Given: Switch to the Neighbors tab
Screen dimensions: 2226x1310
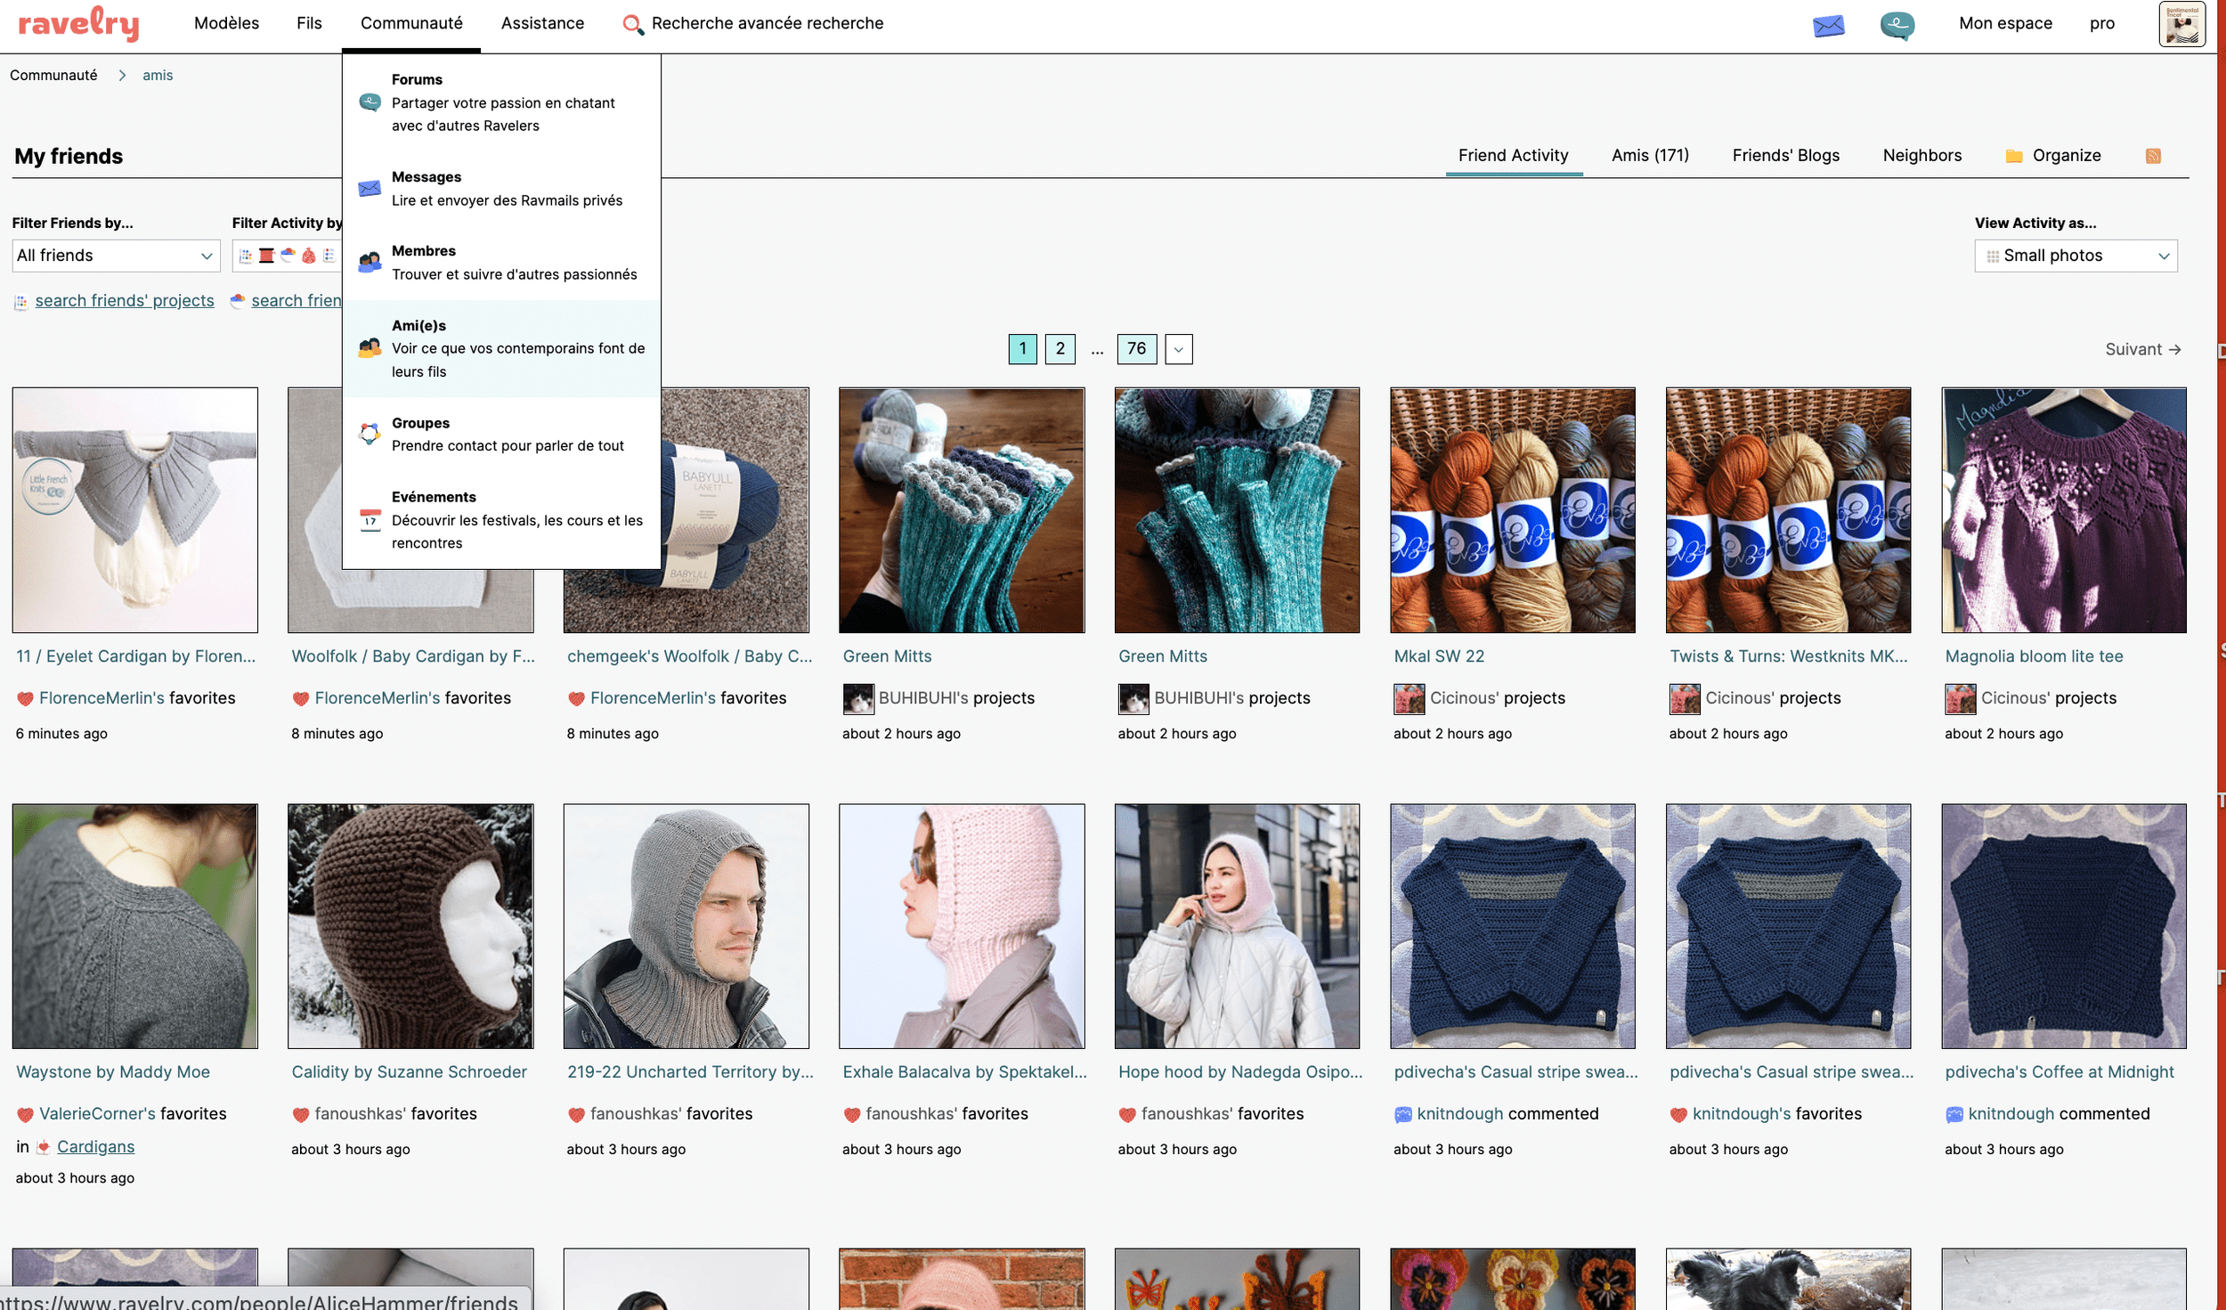Looking at the screenshot, I should [x=1921, y=156].
